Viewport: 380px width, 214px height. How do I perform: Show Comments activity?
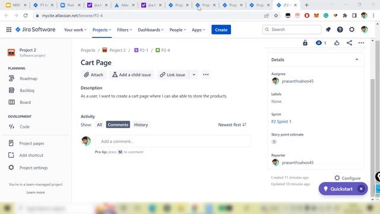pyautogui.click(x=118, y=125)
